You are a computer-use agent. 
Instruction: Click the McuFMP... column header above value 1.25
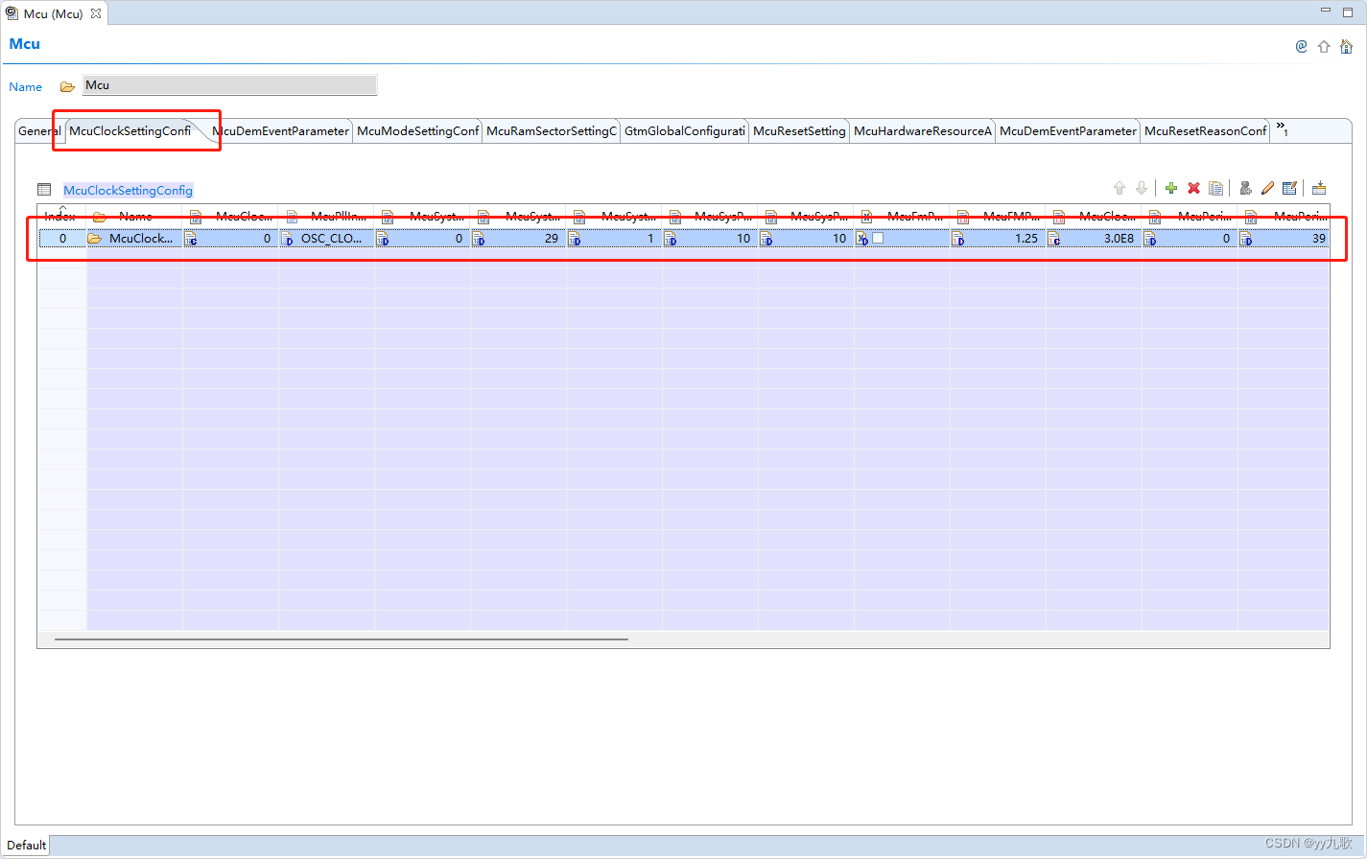click(x=999, y=217)
